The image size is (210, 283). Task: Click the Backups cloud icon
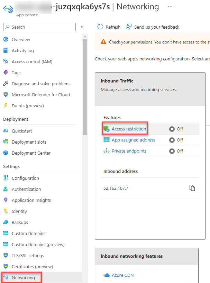coord(6,222)
